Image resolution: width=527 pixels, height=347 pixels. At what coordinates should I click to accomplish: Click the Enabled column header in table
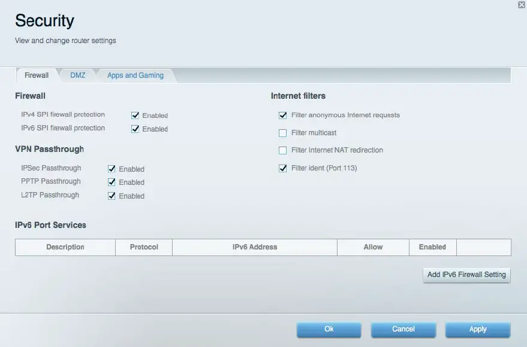pos(432,247)
